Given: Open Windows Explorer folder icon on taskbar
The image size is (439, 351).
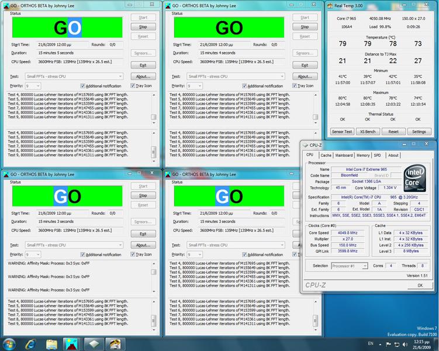Looking at the screenshot, I should [x=51, y=345].
